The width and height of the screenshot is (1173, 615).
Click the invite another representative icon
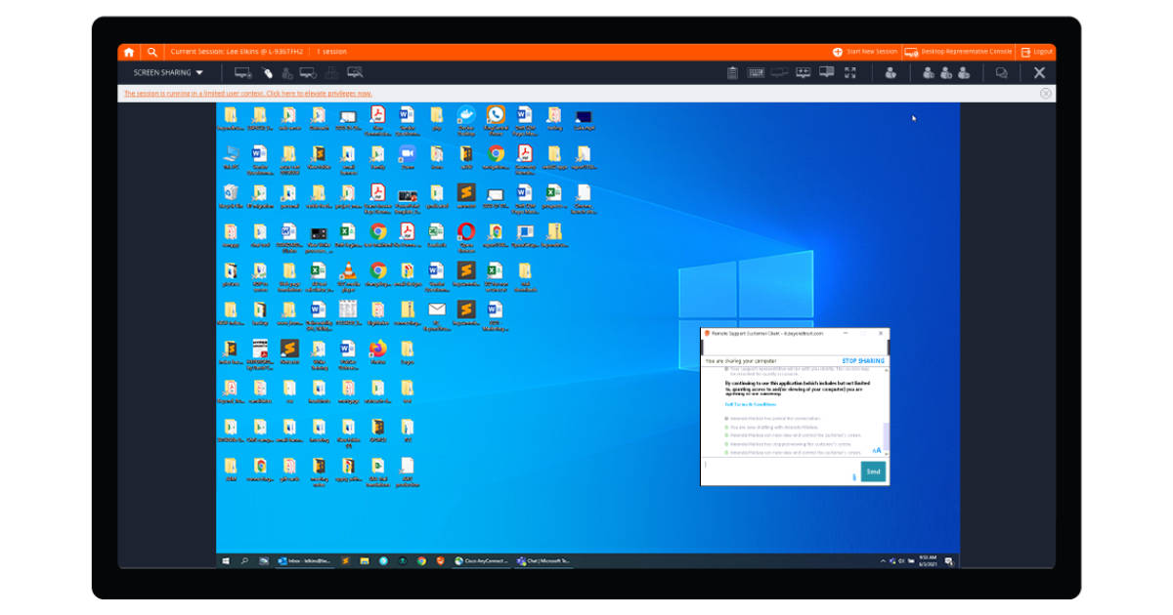tap(929, 72)
